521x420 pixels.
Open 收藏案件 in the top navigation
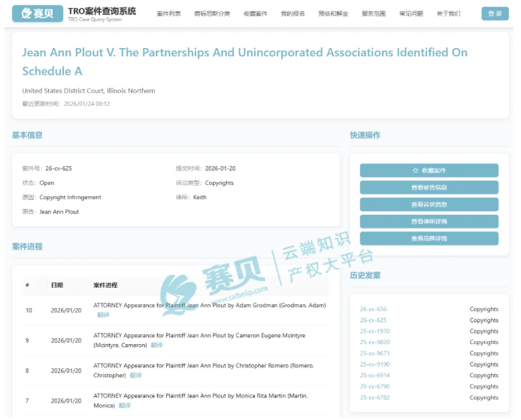coord(256,14)
